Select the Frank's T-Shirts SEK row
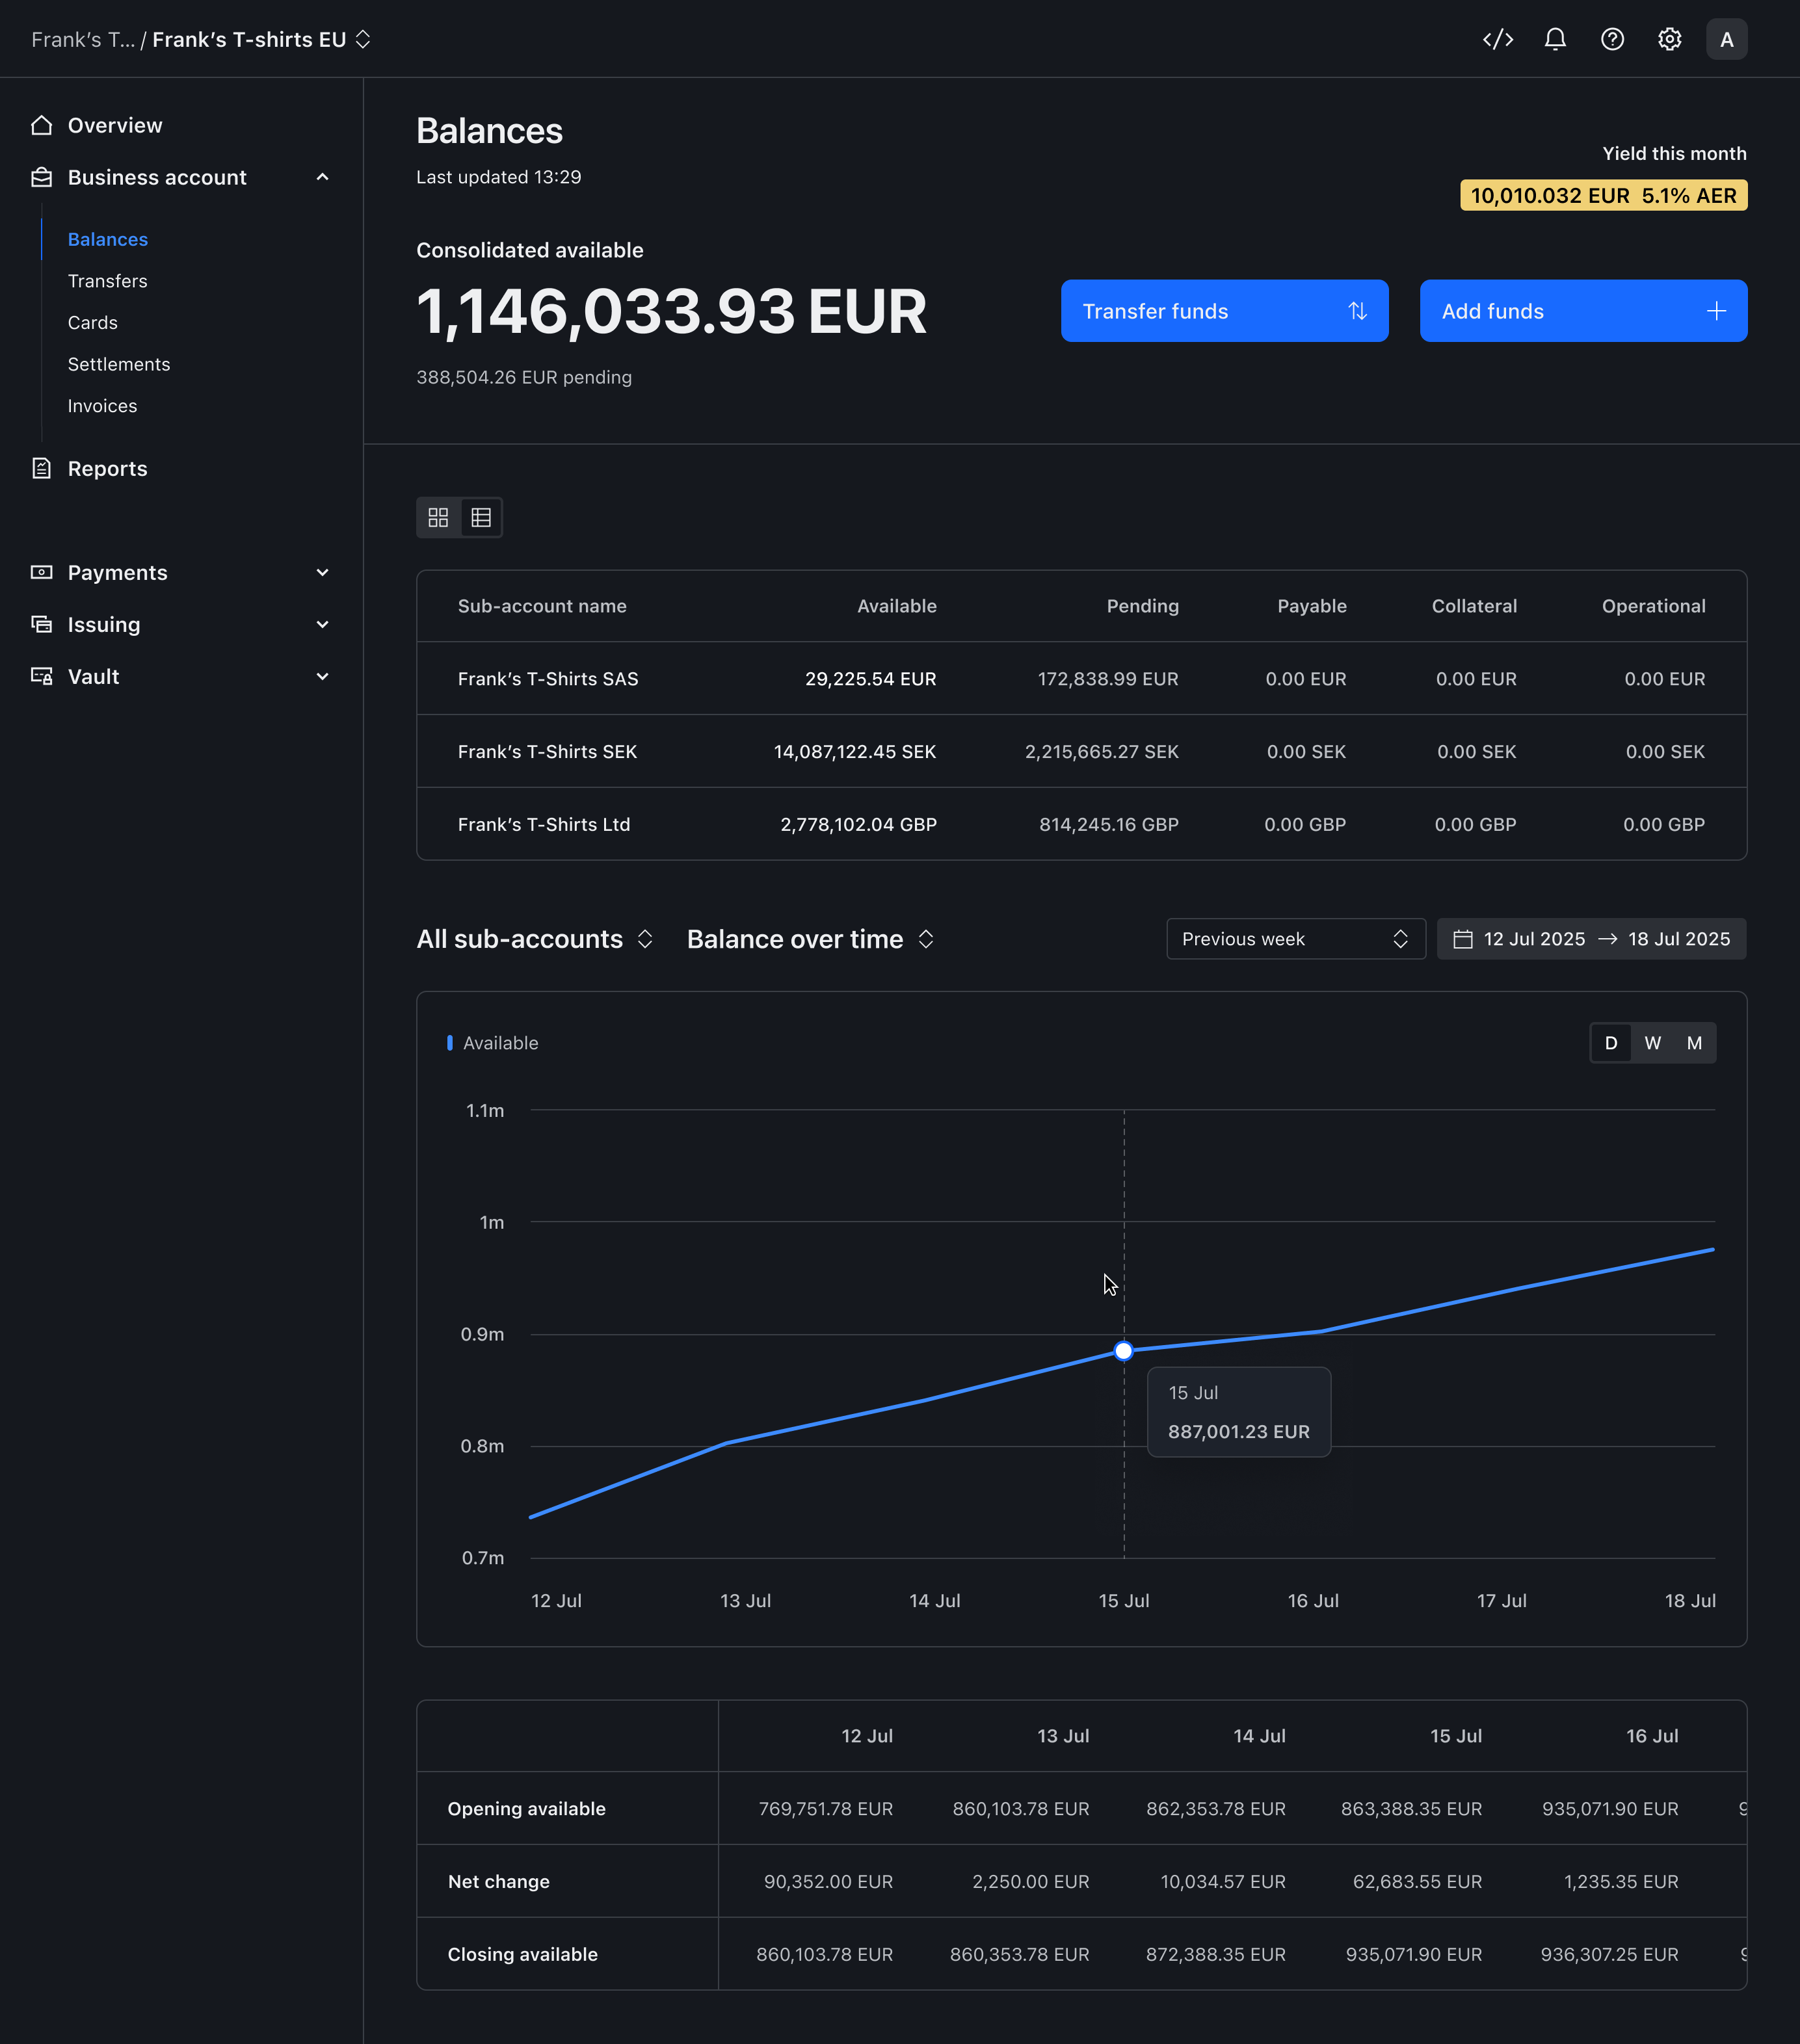 coord(1081,751)
